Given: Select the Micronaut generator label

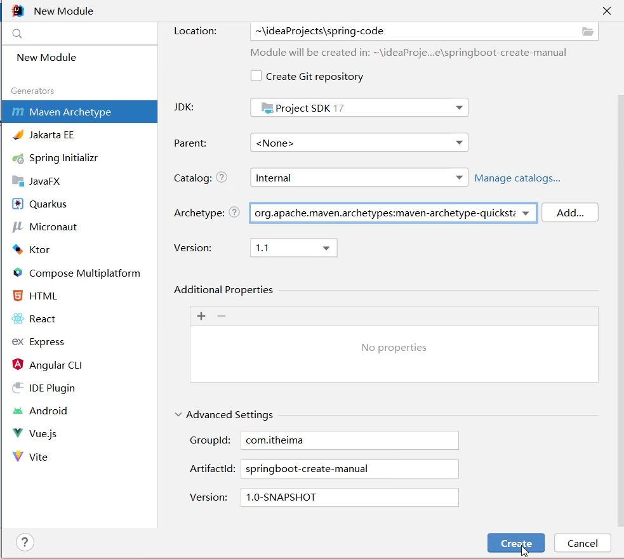Looking at the screenshot, I should 53,227.
